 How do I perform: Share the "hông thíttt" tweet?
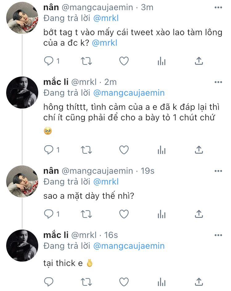point(199,150)
